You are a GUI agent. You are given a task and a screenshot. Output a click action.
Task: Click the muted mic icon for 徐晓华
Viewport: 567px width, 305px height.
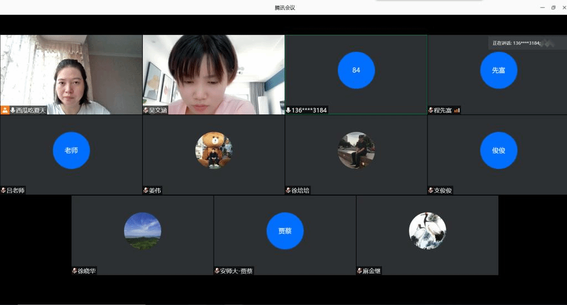(75, 271)
